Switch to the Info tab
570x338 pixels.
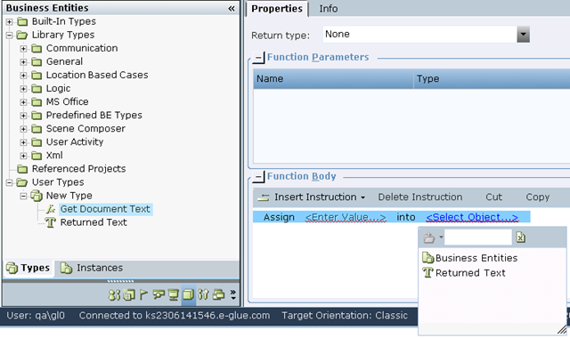pos(329,9)
